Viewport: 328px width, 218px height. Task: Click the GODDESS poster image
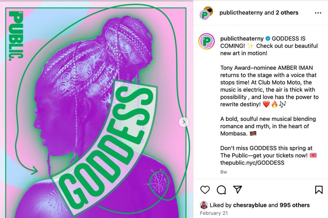(x=96, y=110)
